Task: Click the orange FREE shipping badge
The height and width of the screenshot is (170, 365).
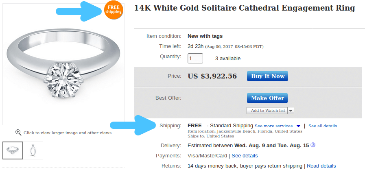Action: [114, 10]
